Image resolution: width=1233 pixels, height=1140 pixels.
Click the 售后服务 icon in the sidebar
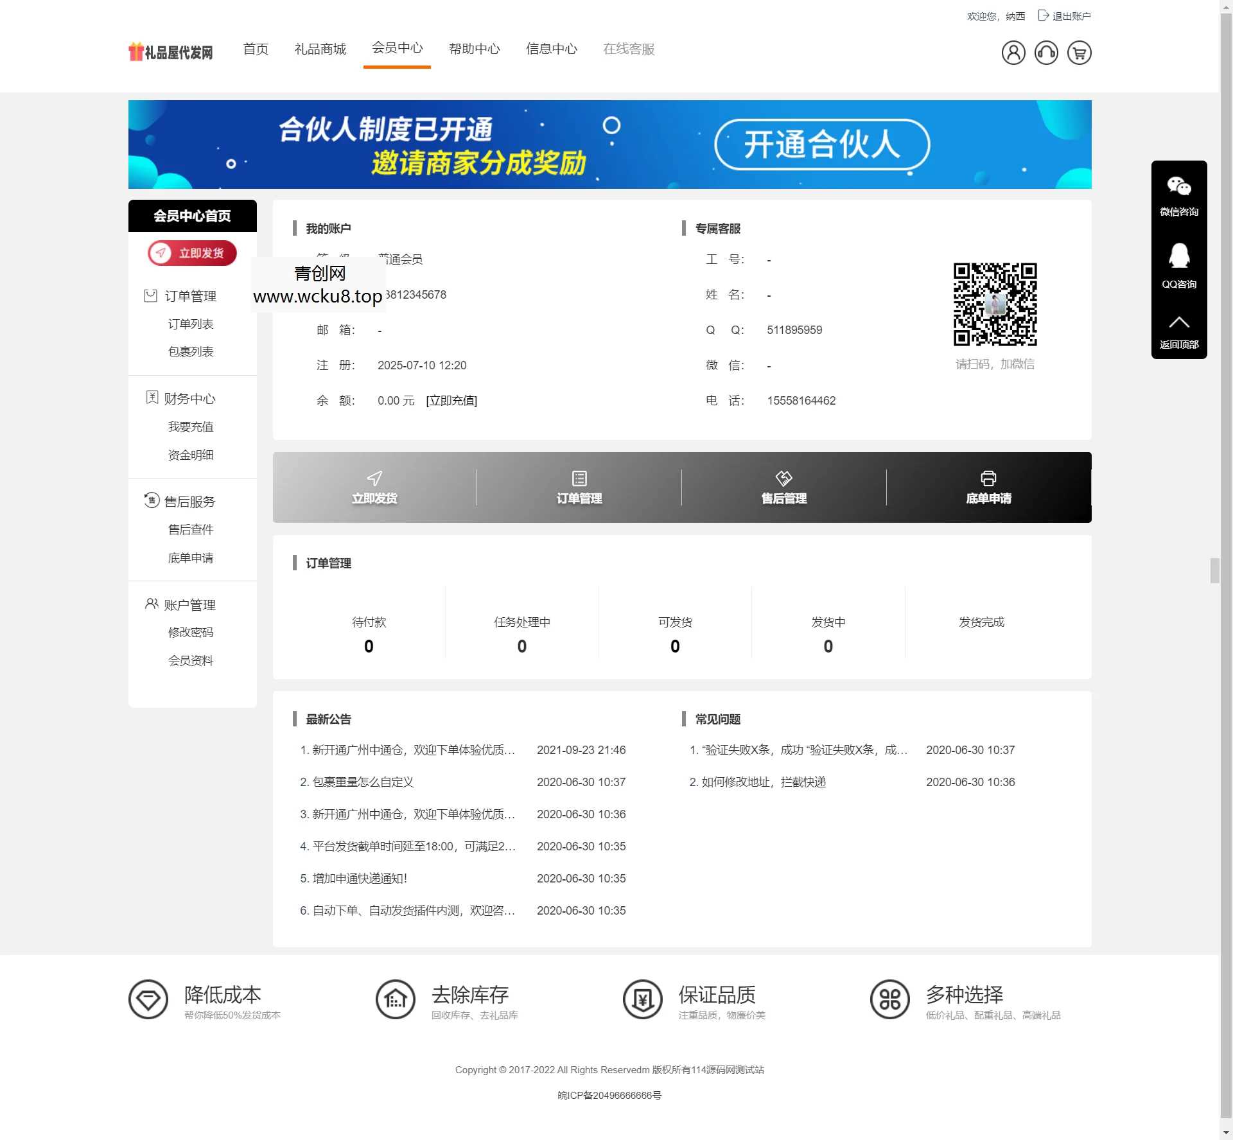tap(151, 501)
